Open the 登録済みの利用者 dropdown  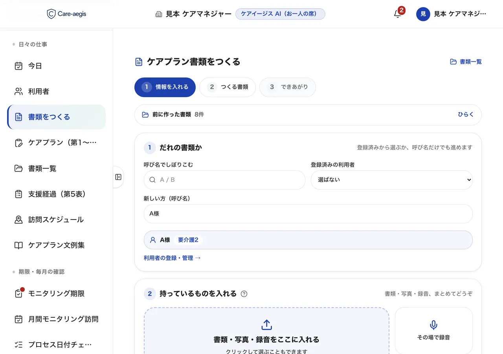point(391,180)
